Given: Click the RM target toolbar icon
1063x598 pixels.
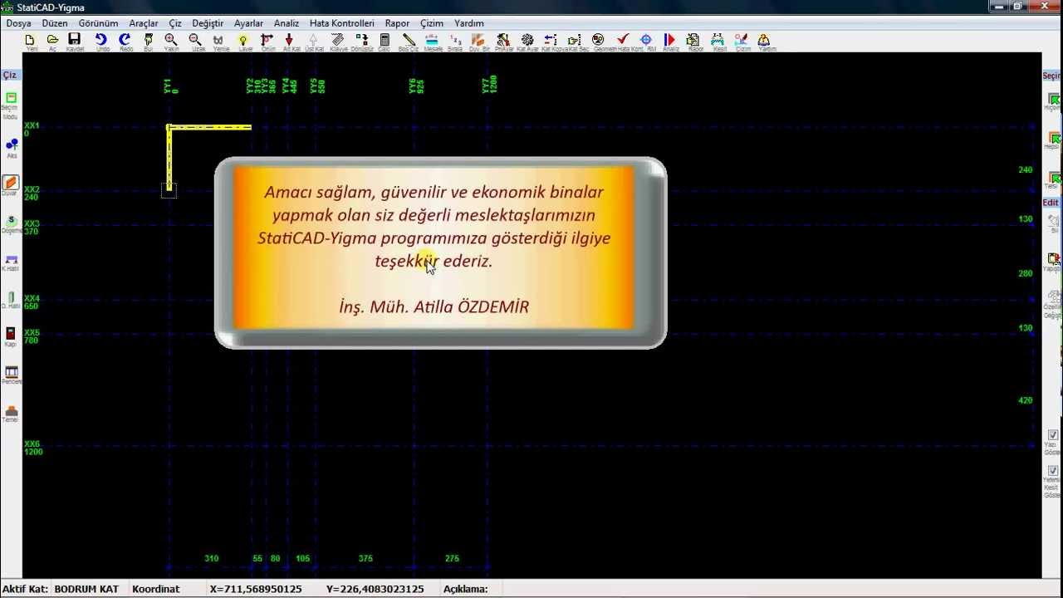Looking at the screenshot, I should [x=646, y=40].
